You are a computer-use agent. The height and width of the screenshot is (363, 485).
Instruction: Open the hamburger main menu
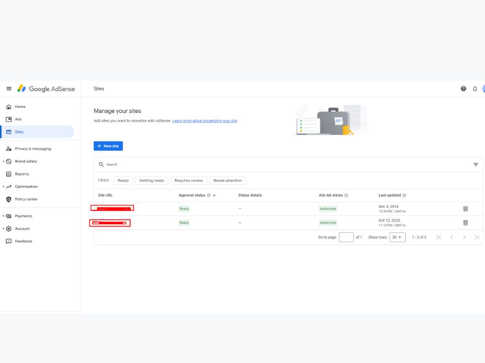[9, 89]
